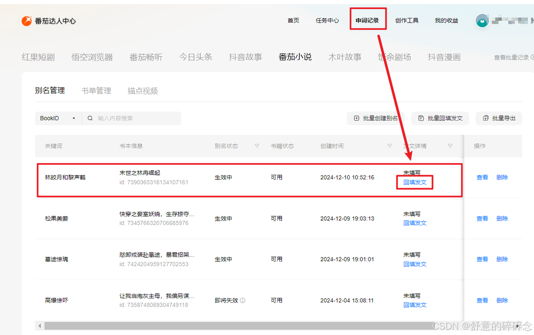This screenshot has height=335, width=534.
Task: Filter by 发文详情 column icon
Action: (x=450, y=146)
